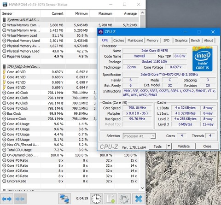Click the HWiNFO64 title bar app icon
Viewport: 221px width, 205px height.
point(5,4)
